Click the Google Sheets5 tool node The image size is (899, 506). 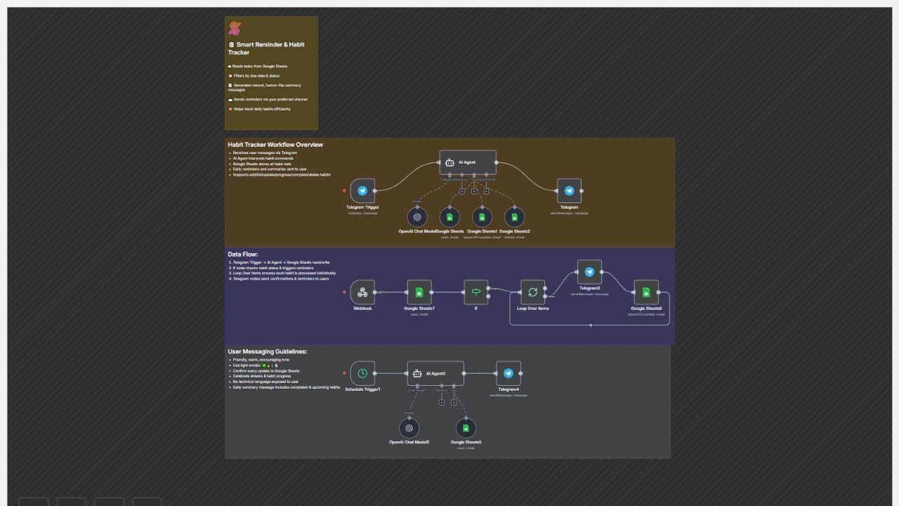click(x=466, y=427)
